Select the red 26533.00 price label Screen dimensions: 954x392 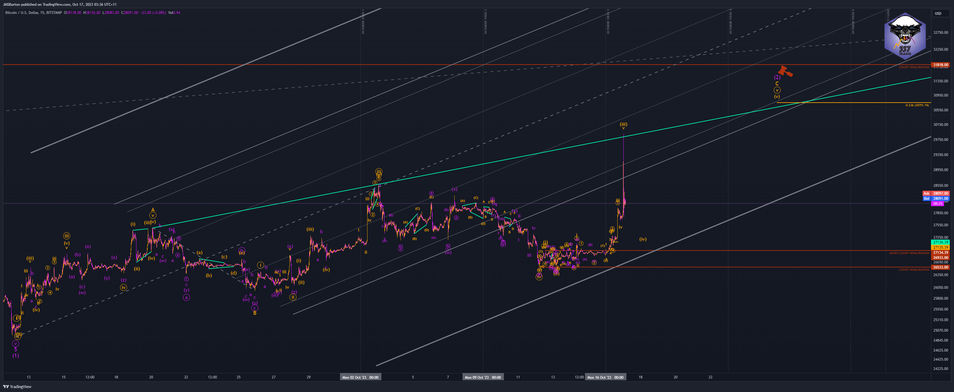940,267
